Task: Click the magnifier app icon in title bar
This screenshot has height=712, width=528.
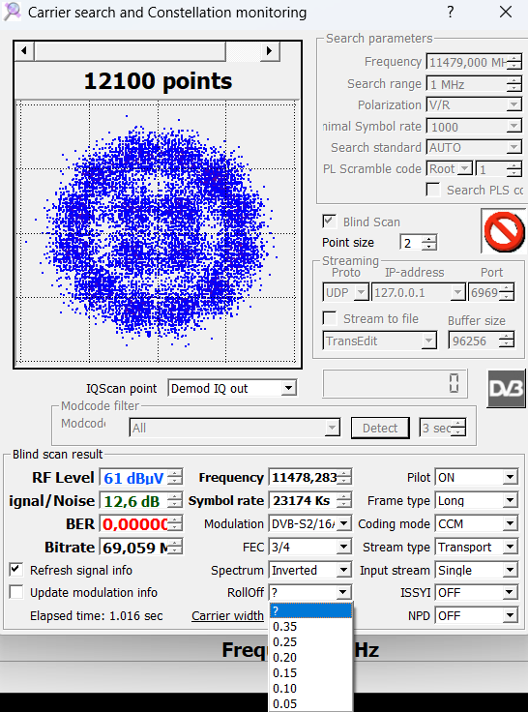Action: click(13, 13)
